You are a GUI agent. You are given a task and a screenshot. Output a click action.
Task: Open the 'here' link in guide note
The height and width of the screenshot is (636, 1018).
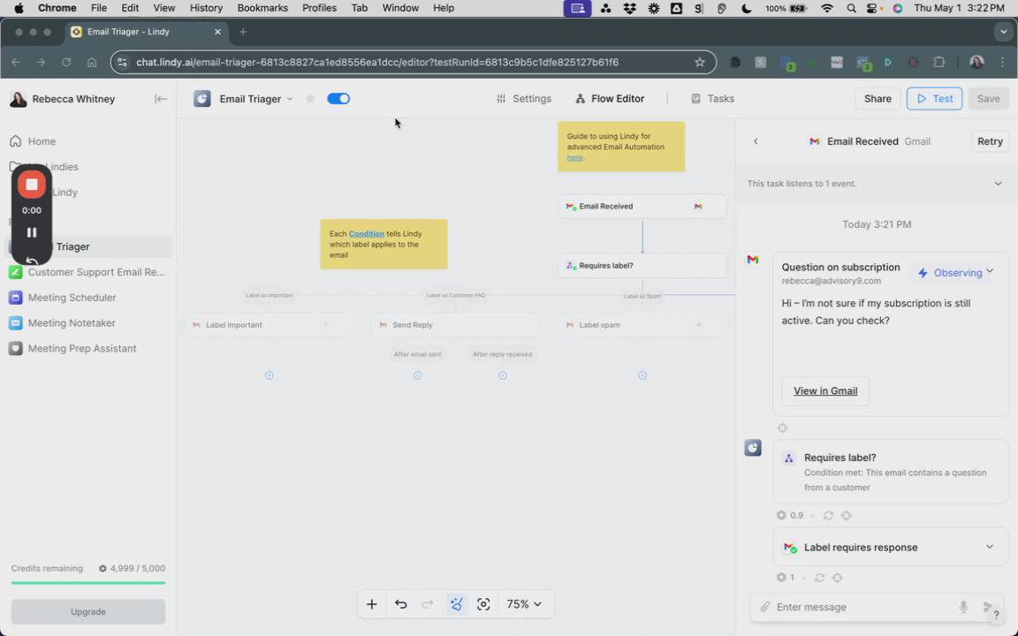[574, 158]
